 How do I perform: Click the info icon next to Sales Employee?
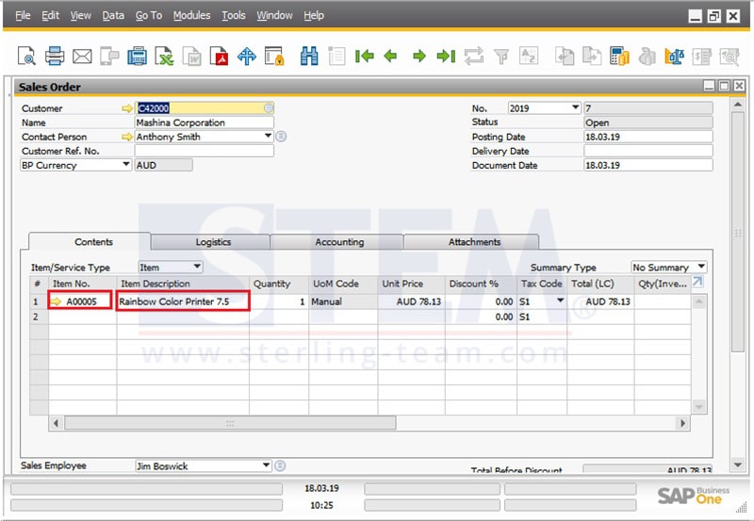(280, 465)
